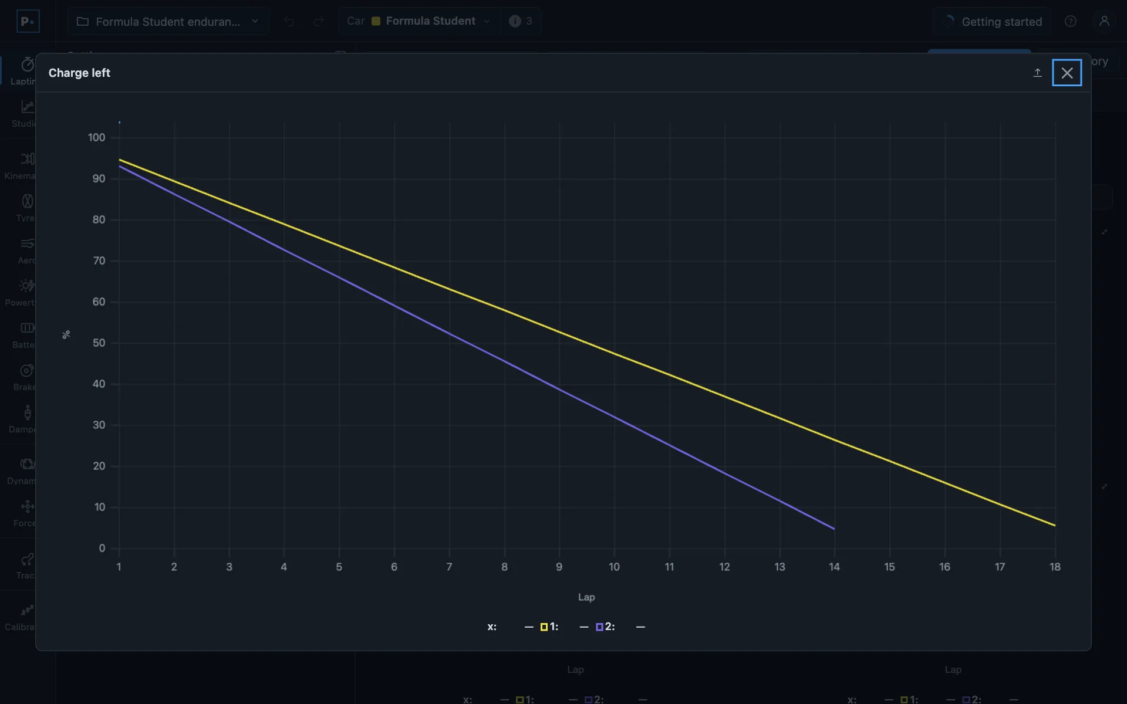
Task: Close the Charge left chart dialog
Action: [1067, 73]
